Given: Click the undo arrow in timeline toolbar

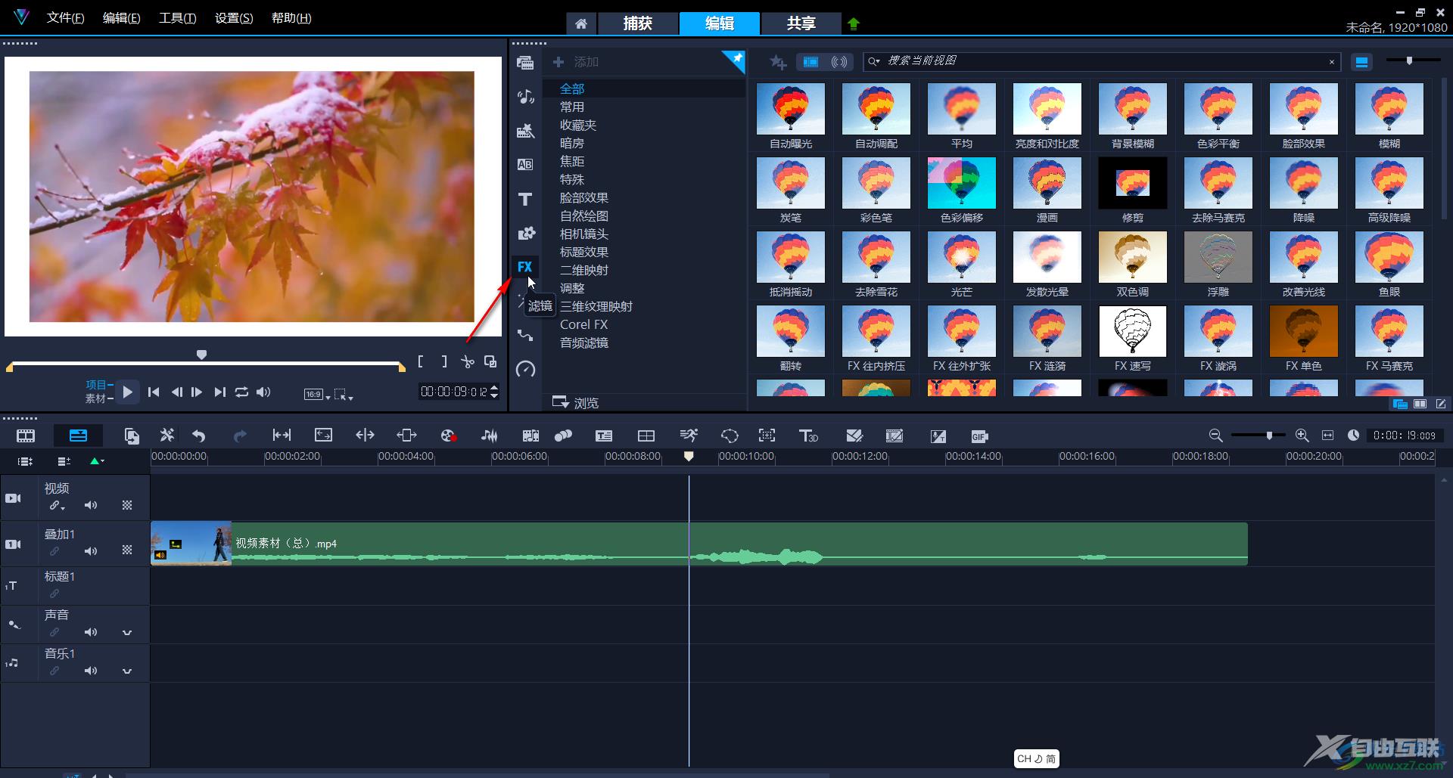Looking at the screenshot, I should pyautogui.click(x=199, y=435).
